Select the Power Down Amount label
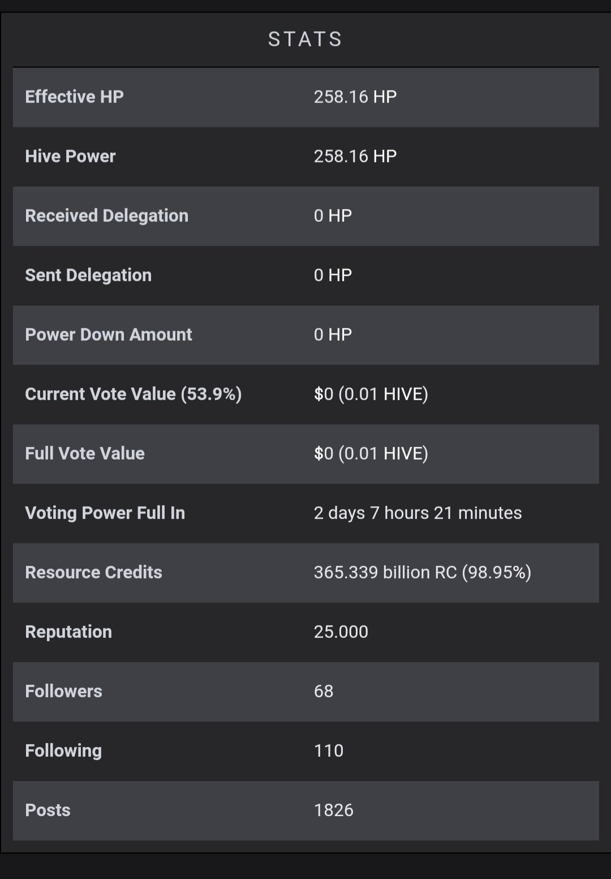Viewport: 611px width, 879px height. pos(109,335)
